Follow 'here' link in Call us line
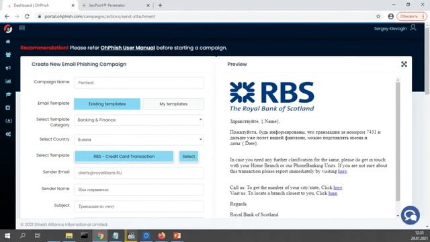This screenshot has height=242, width=430. point(337,188)
